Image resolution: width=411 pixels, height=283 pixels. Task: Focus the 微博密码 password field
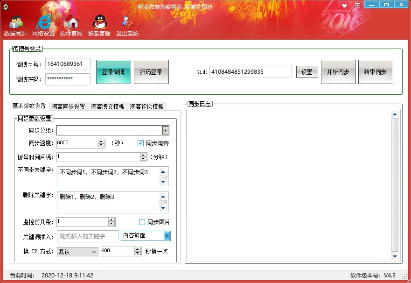click(68, 79)
